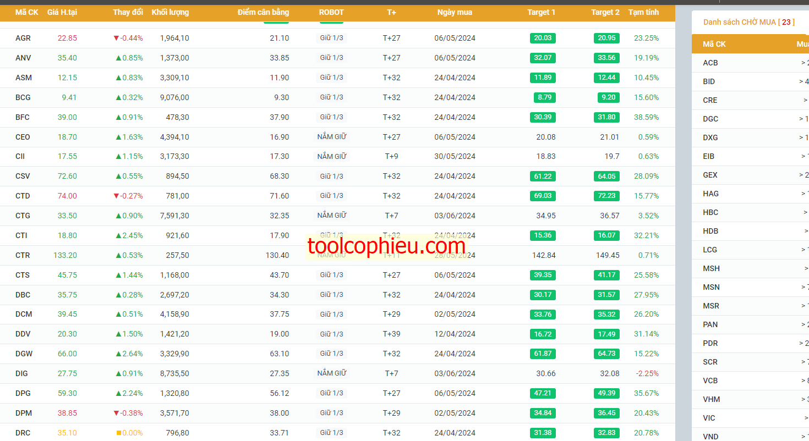Image resolution: width=809 pixels, height=441 pixels.
Task: Click the red down arrow for DPM
Action: tap(116, 414)
